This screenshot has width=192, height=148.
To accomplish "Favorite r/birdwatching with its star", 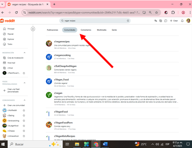I will click(24, 121).
